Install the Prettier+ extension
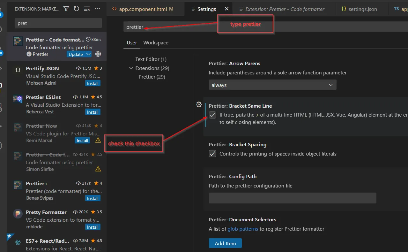This screenshot has height=252, width=408. point(93,198)
